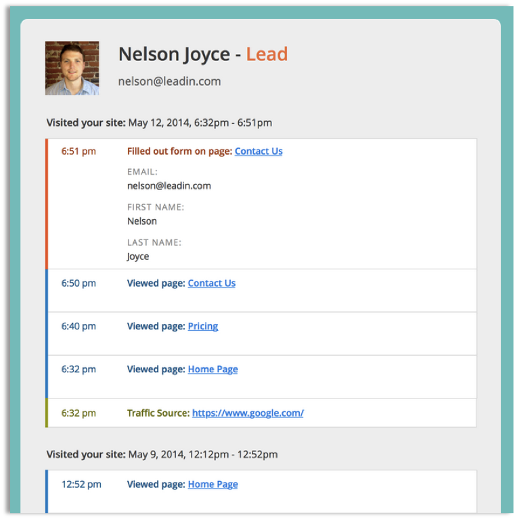Click the Contact Us link in the form submission row

click(259, 152)
